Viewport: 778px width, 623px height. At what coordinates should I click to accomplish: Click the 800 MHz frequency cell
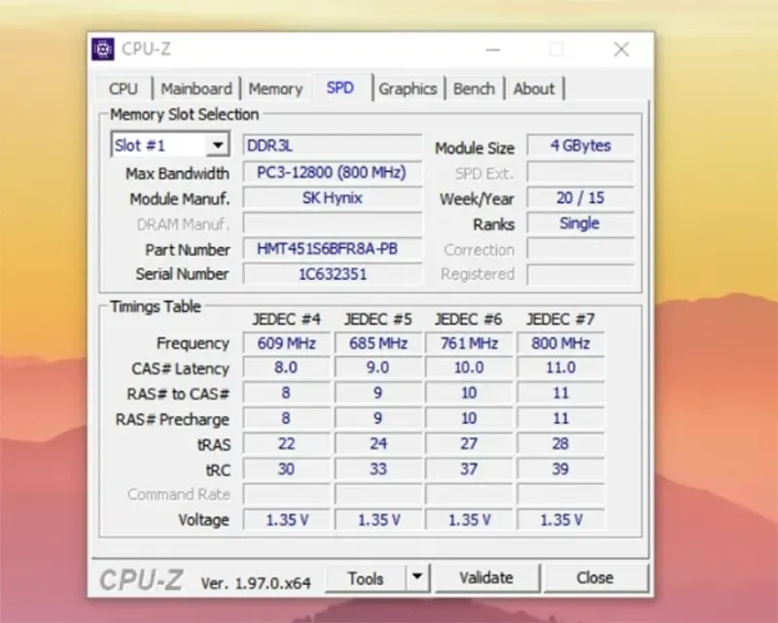click(x=561, y=343)
